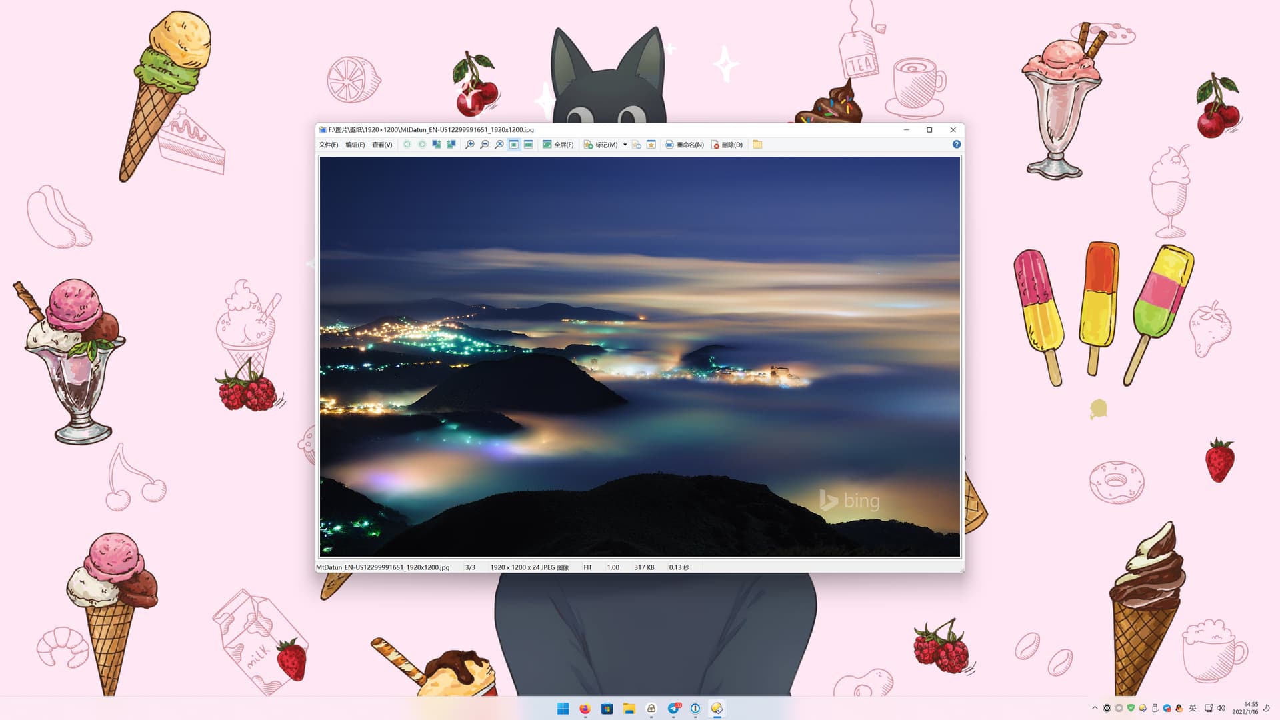Open the 编辑(E) menu
The height and width of the screenshot is (720, 1280).
click(355, 145)
